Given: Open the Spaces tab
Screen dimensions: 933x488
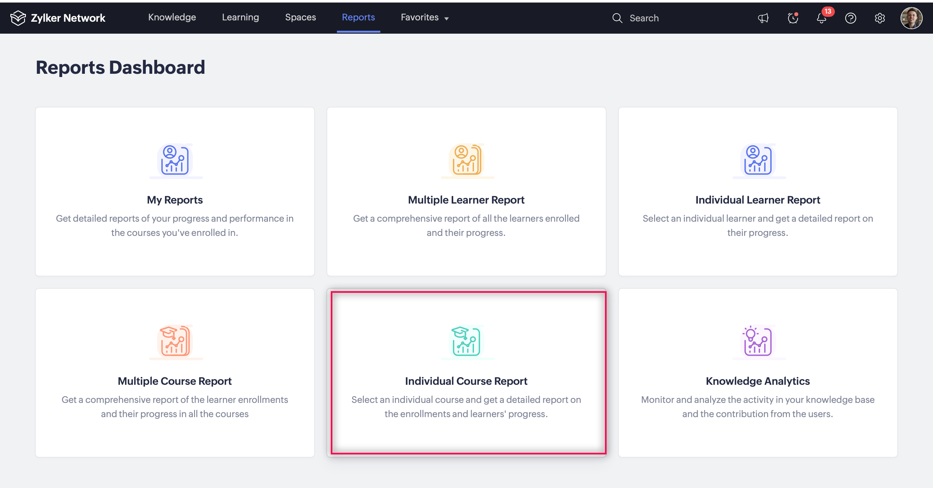Looking at the screenshot, I should pos(300,17).
